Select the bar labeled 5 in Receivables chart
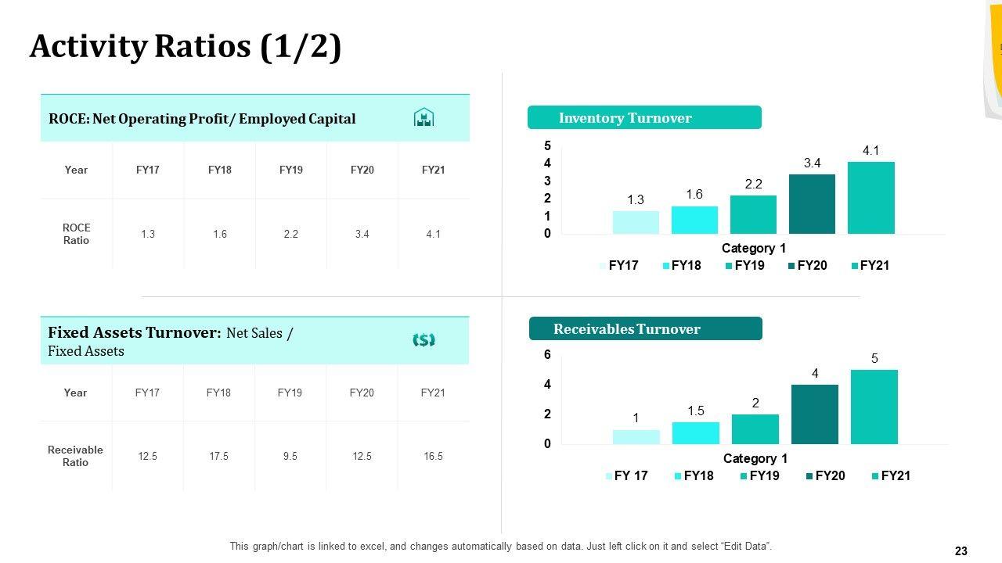 [874, 407]
